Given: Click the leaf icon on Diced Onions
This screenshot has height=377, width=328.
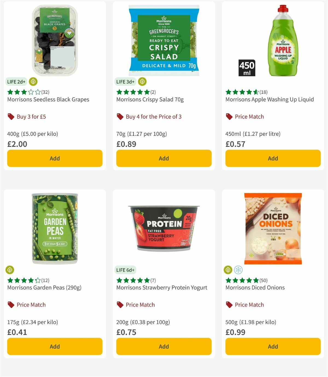Looking at the screenshot, I should 228,270.
